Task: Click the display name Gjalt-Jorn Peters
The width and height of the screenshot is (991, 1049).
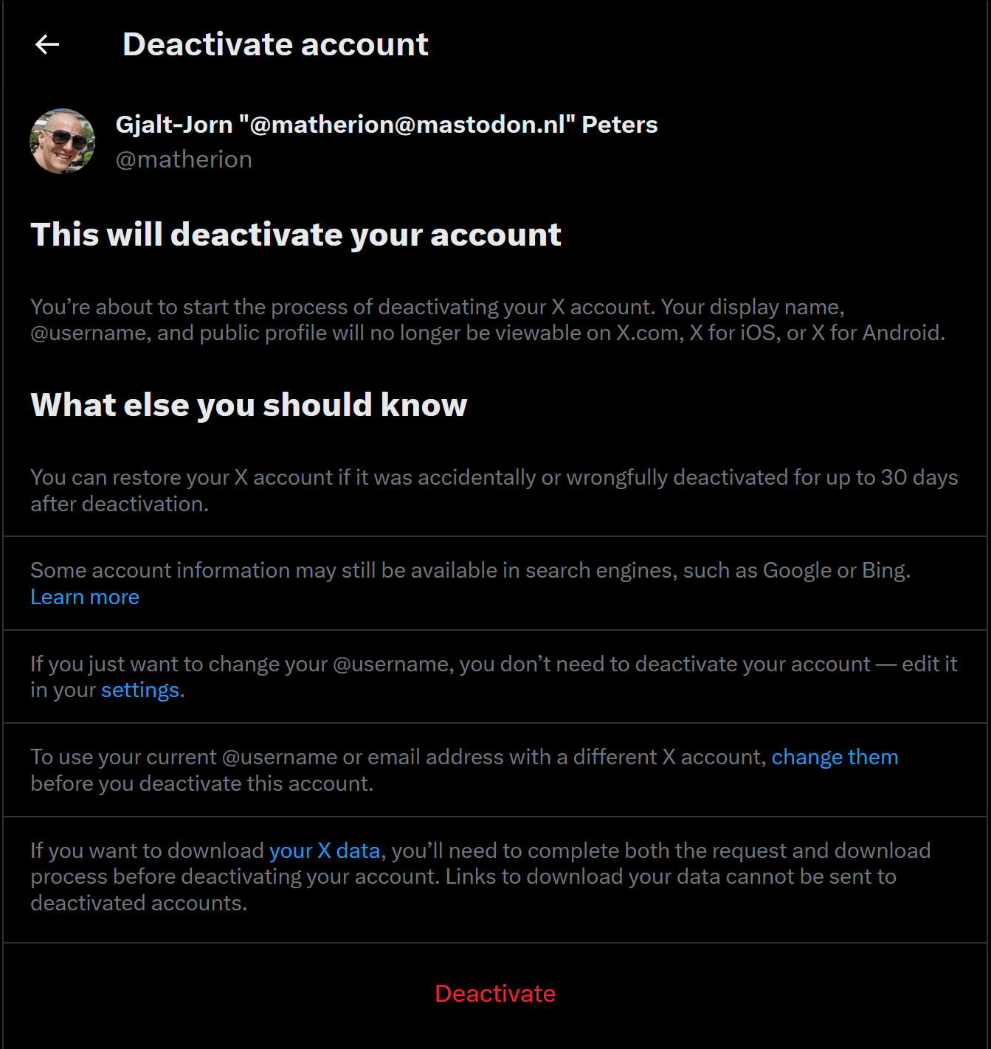Action: [x=387, y=124]
